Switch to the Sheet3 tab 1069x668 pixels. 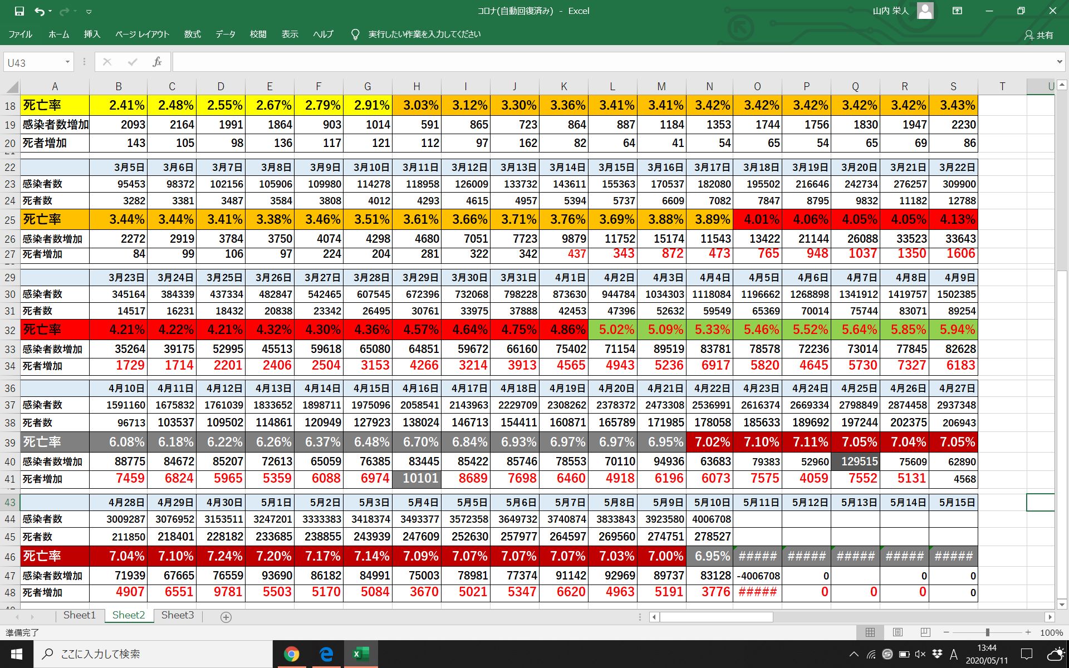pos(178,615)
